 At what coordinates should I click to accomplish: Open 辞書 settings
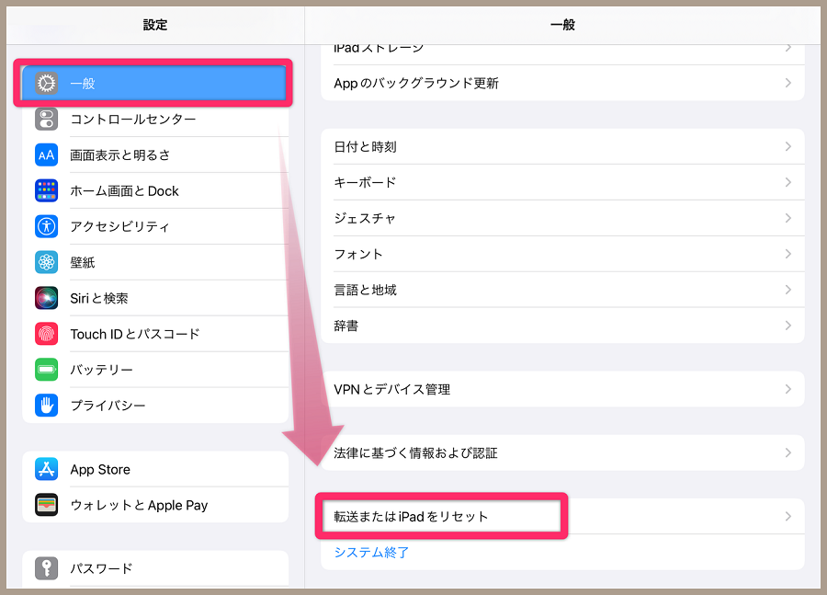click(562, 326)
